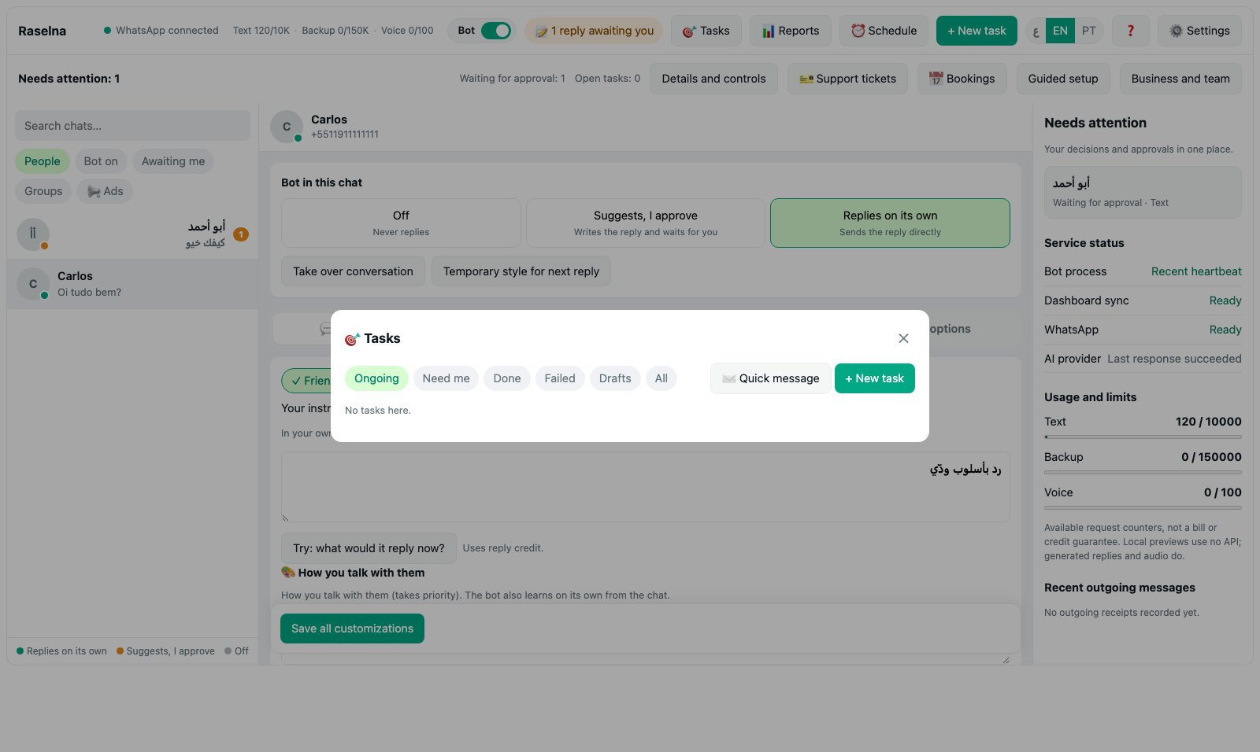
Task: Select the Groups chat filter
Action: [x=43, y=191]
